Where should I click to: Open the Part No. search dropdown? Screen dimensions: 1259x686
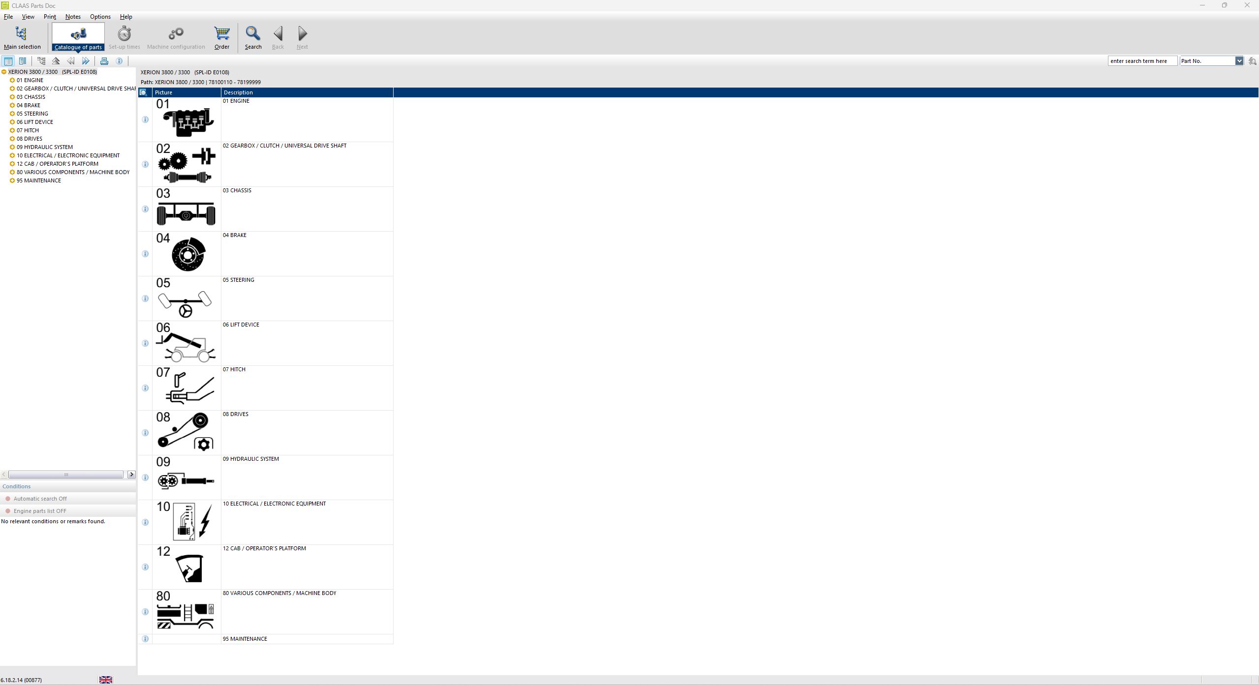pos(1239,60)
